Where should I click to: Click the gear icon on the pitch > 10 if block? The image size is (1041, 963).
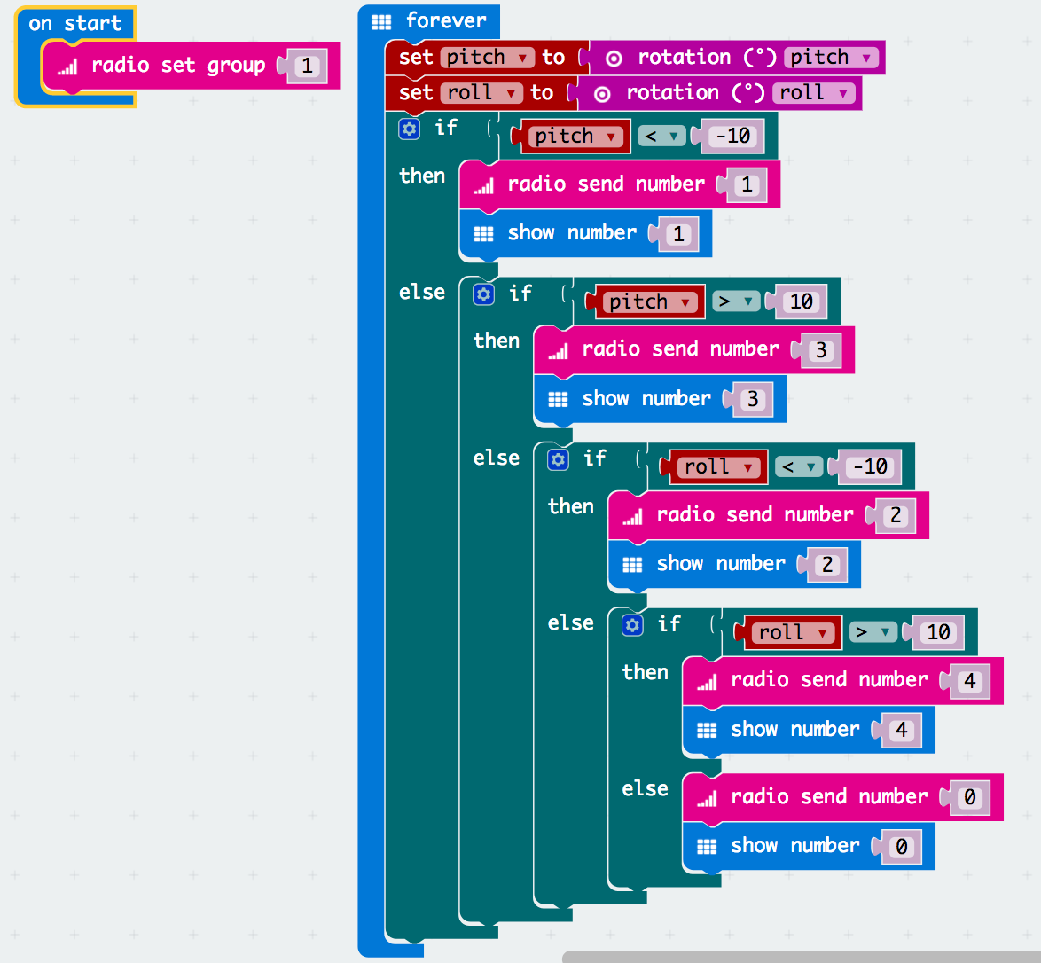(x=483, y=294)
